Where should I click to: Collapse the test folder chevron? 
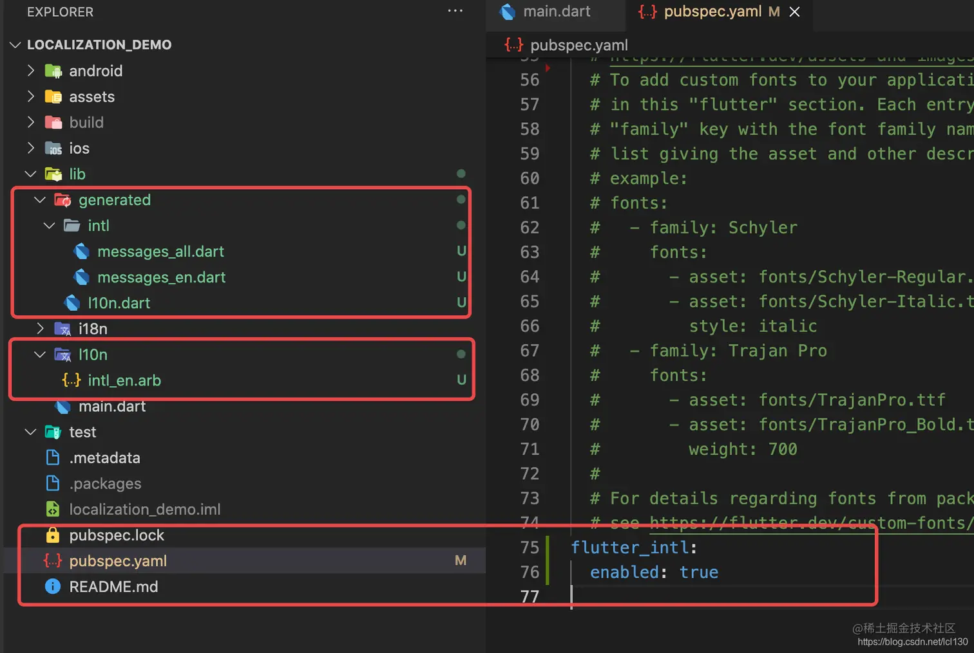30,432
